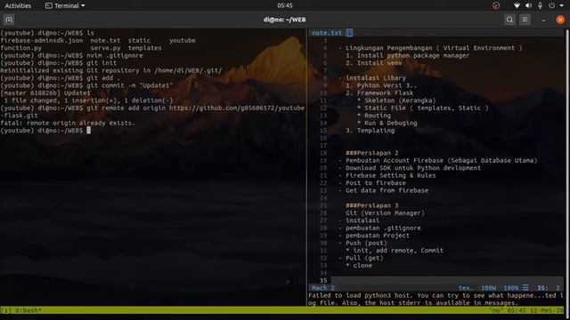Click '* Routing' line

(x=374, y=116)
